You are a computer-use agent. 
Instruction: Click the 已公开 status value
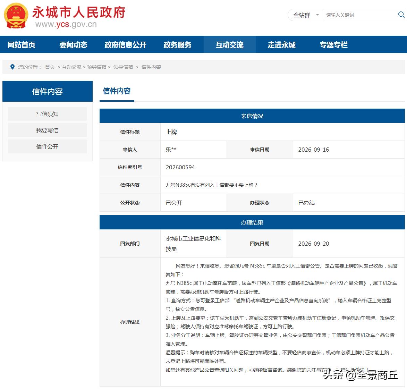(174, 203)
